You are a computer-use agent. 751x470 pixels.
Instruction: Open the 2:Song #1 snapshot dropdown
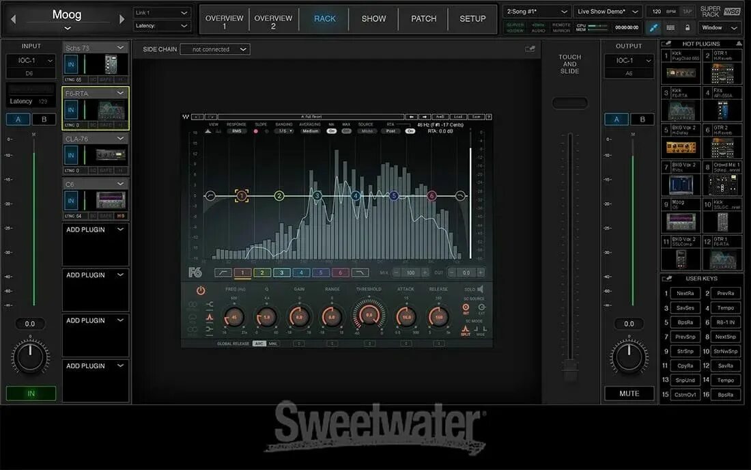(x=537, y=12)
